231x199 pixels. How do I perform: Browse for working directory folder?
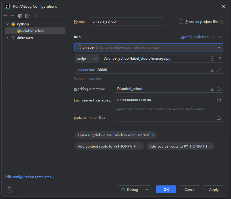(x=219, y=89)
